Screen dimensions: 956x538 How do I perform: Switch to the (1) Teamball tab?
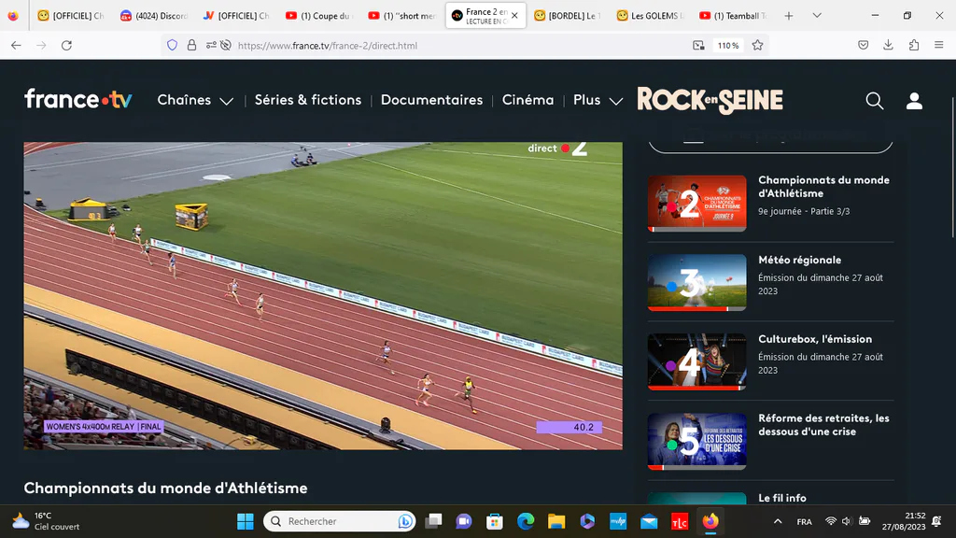click(733, 16)
